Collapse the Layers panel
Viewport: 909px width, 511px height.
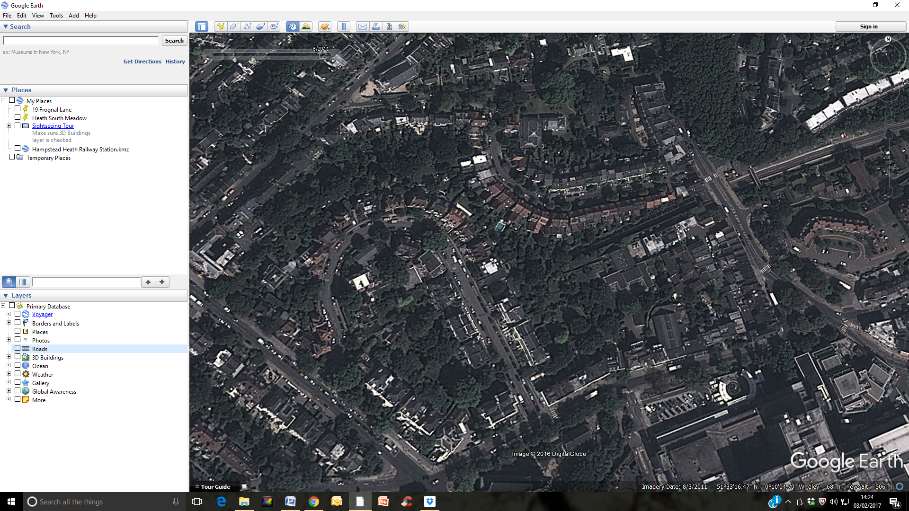(6, 295)
